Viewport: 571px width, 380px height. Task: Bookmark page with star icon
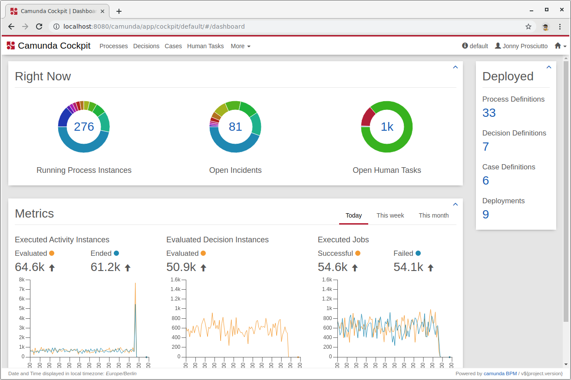point(528,26)
